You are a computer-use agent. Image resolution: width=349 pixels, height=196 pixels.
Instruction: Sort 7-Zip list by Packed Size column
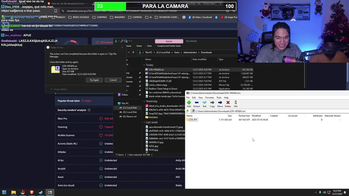[244, 116]
